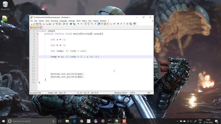Click the Zoom Out toolbar icon
This screenshot has height=124, width=221.
pyautogui.click(x=81, y=24)
